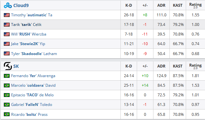Open Epitacio 'TACO' de Melo profile
The height and width of the screenshot is (120, 205).
[x=32, y=95]
